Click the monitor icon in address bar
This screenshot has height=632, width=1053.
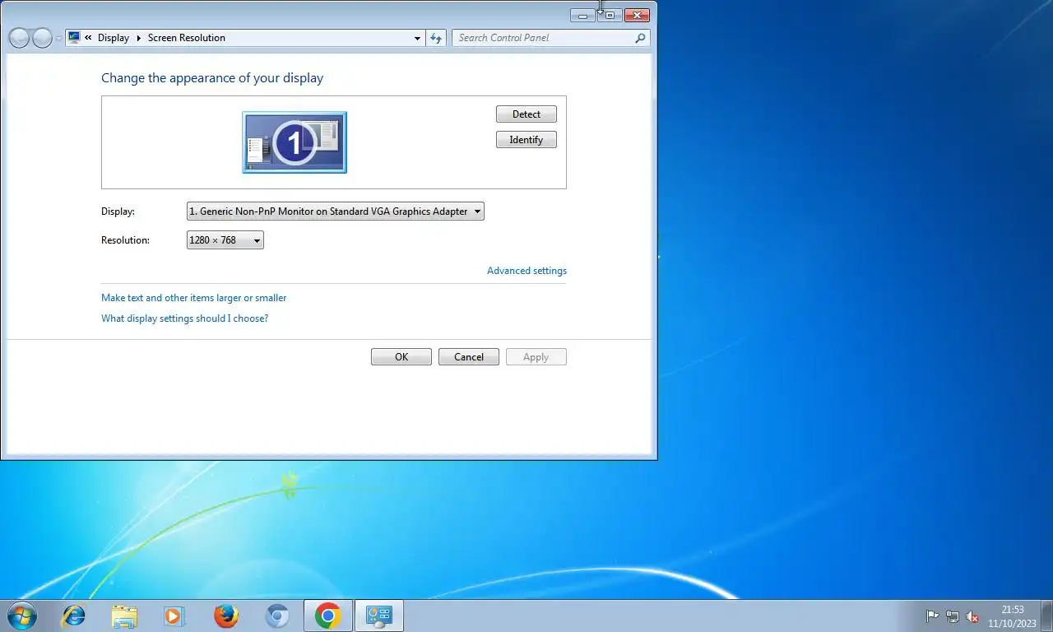[74, 37]
